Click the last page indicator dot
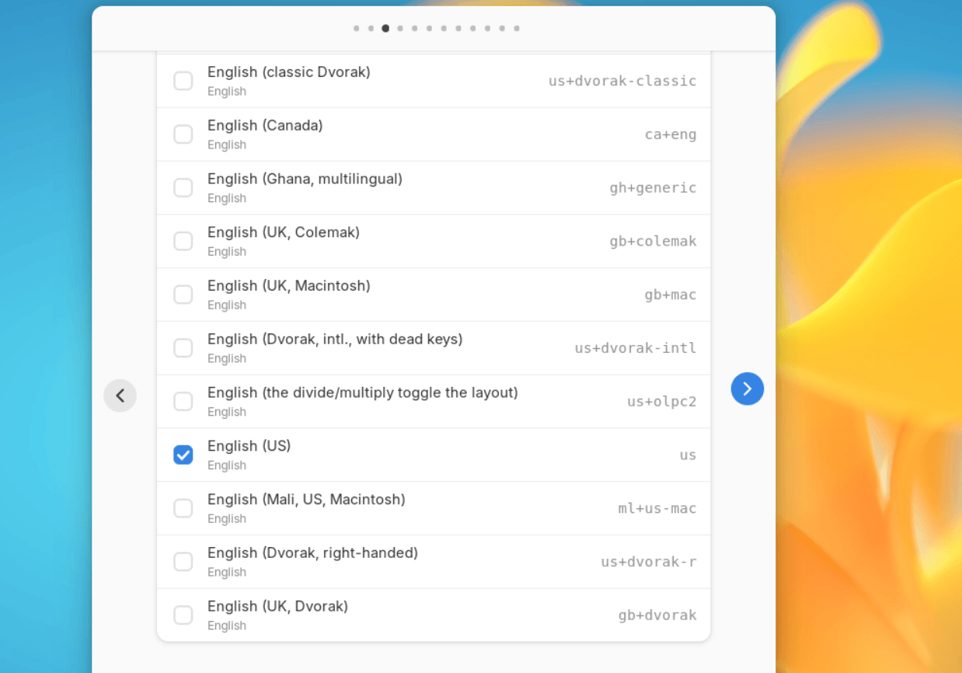The height and width of the screenshot is (673, 962). [x=517, y=28]
